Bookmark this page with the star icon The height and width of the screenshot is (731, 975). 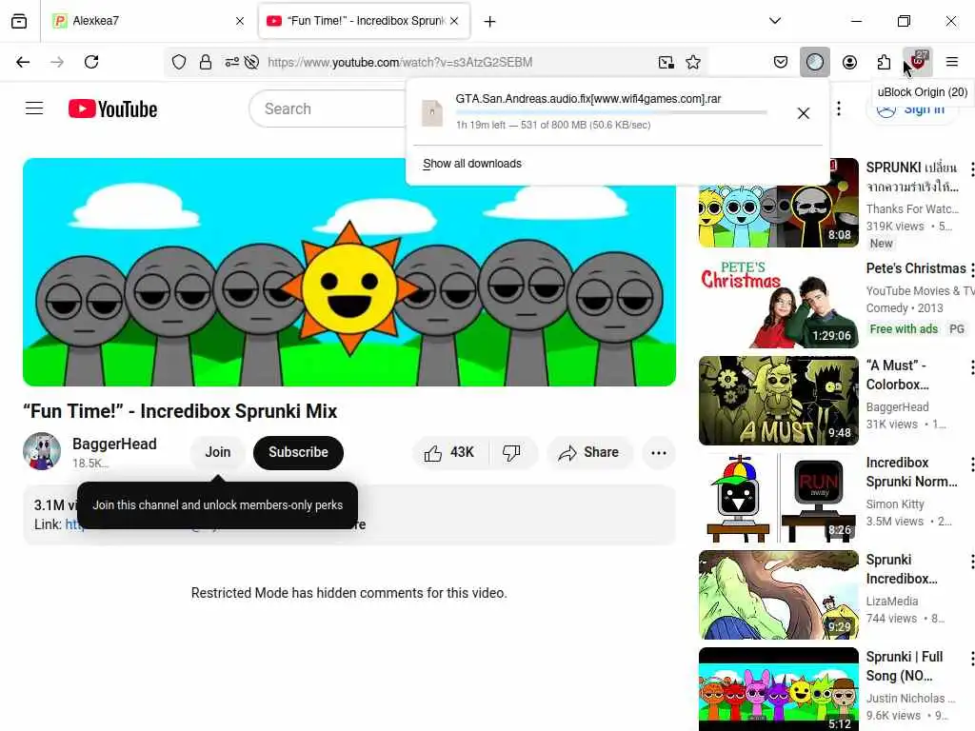tap(693, 62)
